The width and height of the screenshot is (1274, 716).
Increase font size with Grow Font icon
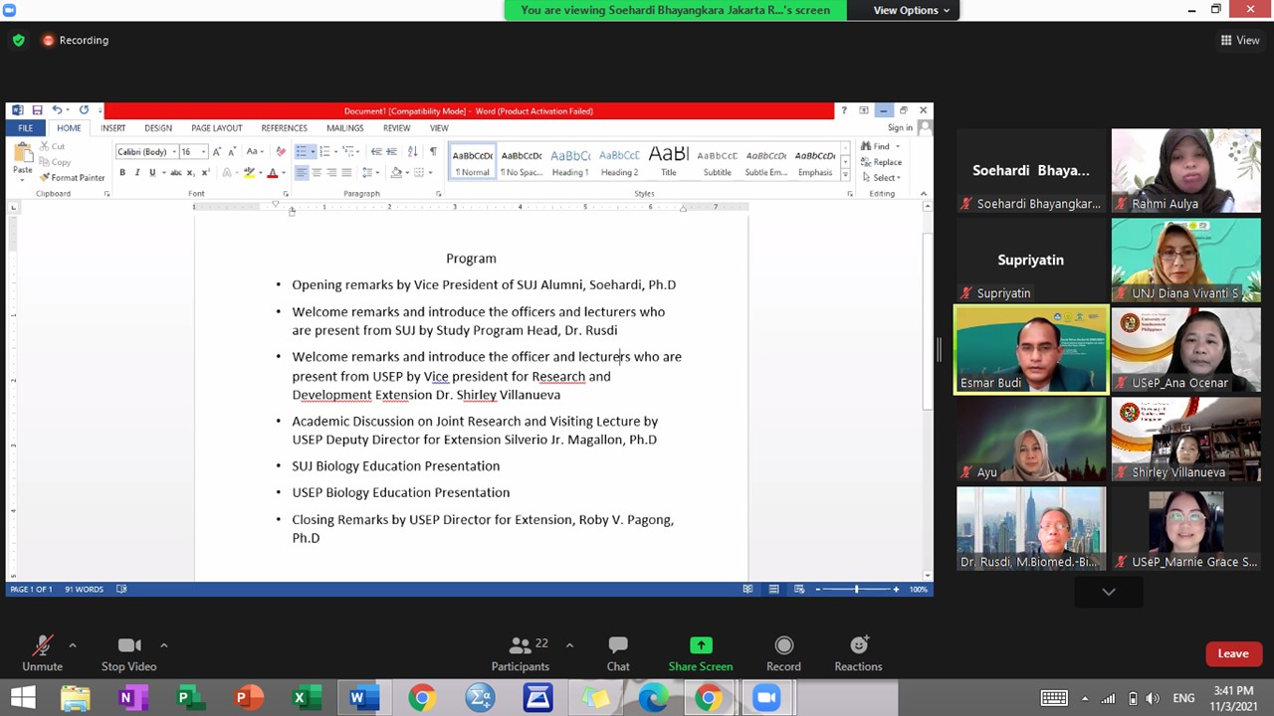click(217, 152)
